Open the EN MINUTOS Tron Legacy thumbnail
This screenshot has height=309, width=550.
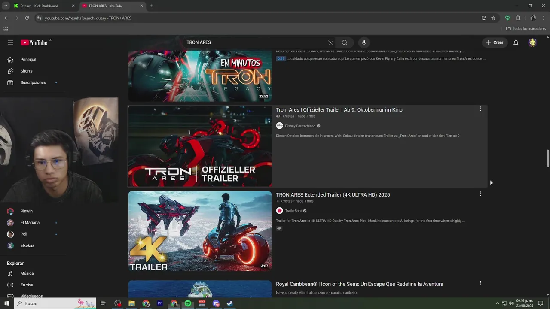click(x=200, y=76)
